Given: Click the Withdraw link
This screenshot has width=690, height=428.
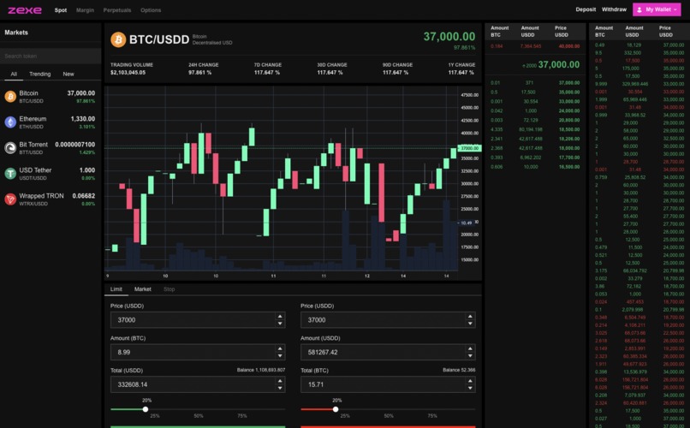Looking at the screenshot, I should pyautogui.click(x=614, y=9).
